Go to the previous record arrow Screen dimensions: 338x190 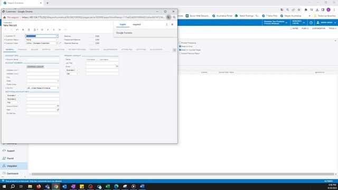tap(48, 30)
